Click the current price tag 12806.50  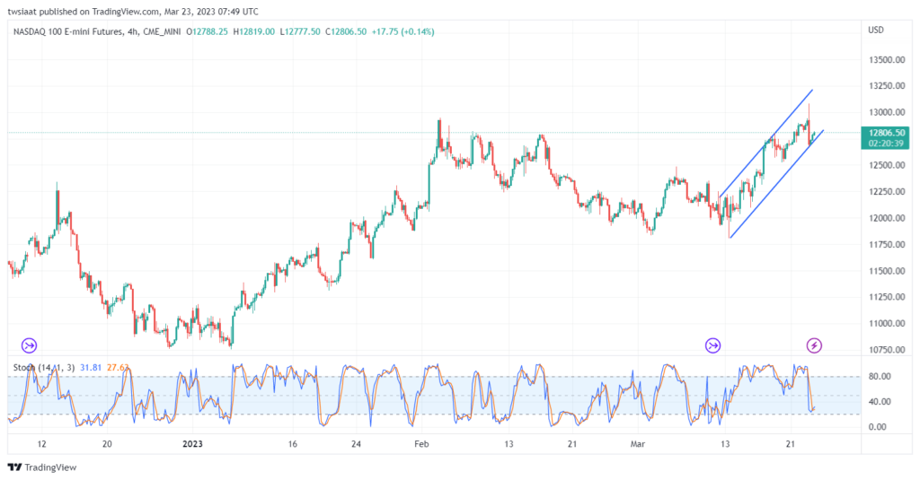886,133
